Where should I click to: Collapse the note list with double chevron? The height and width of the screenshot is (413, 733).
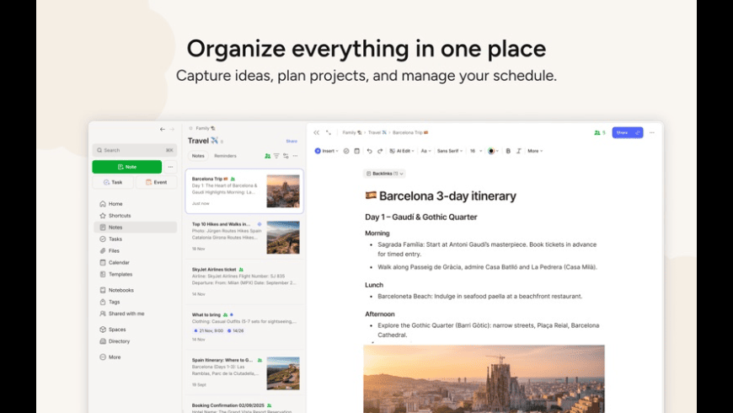coord(317,132)
